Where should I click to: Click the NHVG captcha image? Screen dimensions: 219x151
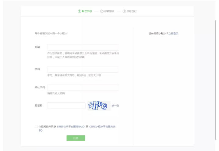point(99,106)
